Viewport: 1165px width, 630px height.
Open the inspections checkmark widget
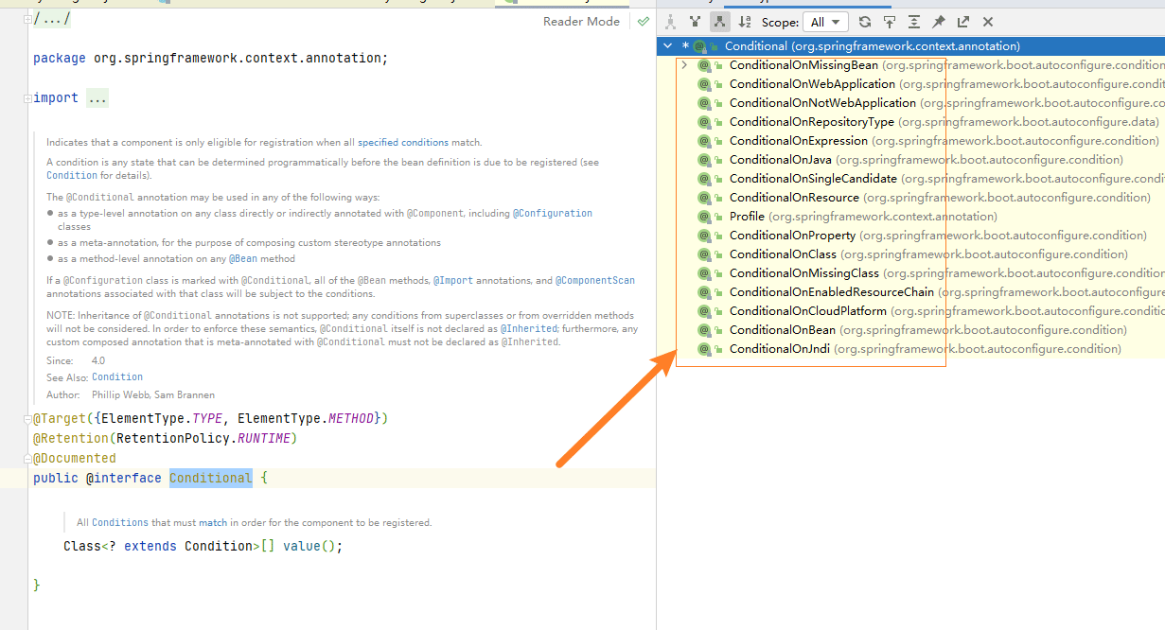tap(644, 21)
